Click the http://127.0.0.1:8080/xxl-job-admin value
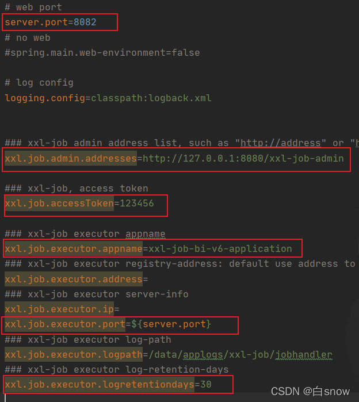Image resolution: width=359 pixels, height=402 pixels. point(243,158)
